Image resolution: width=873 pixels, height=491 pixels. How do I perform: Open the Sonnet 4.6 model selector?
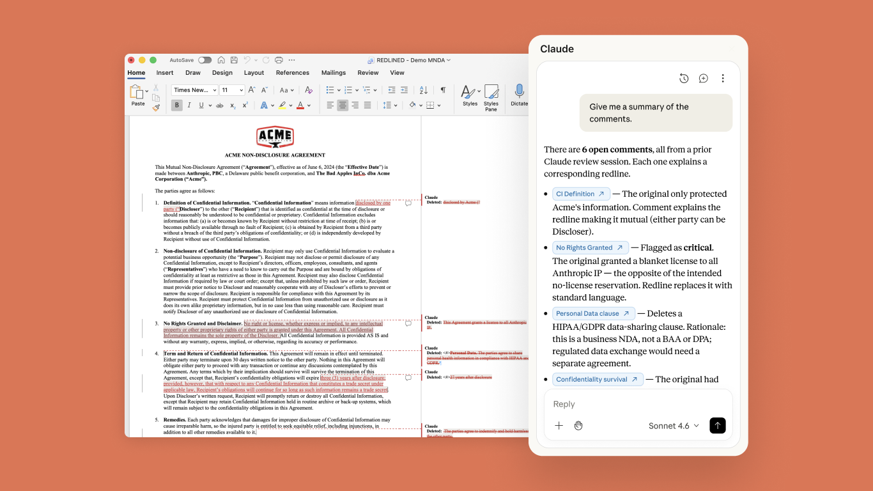click(674, 426)
